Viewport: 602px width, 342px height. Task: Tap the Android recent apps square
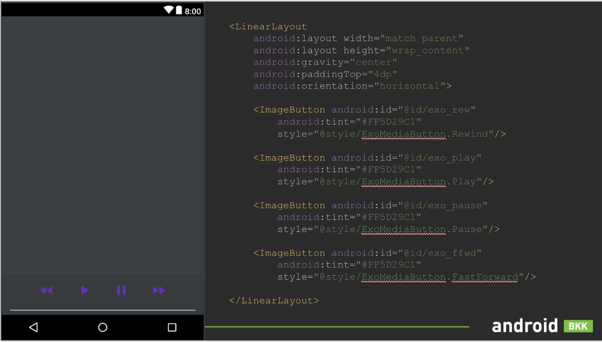[172, 327]
